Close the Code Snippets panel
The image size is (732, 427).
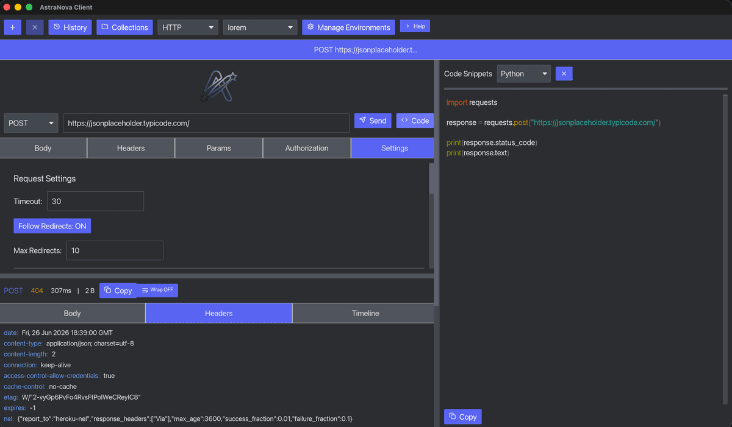pyautogui.click(x=564, y=74)
